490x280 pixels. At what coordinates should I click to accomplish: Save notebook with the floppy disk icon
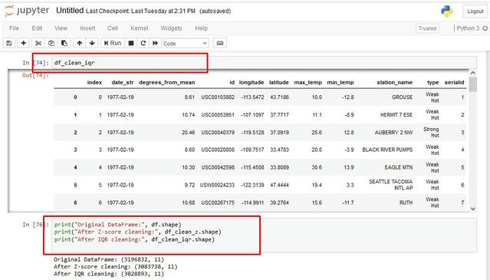coord(9,43)
